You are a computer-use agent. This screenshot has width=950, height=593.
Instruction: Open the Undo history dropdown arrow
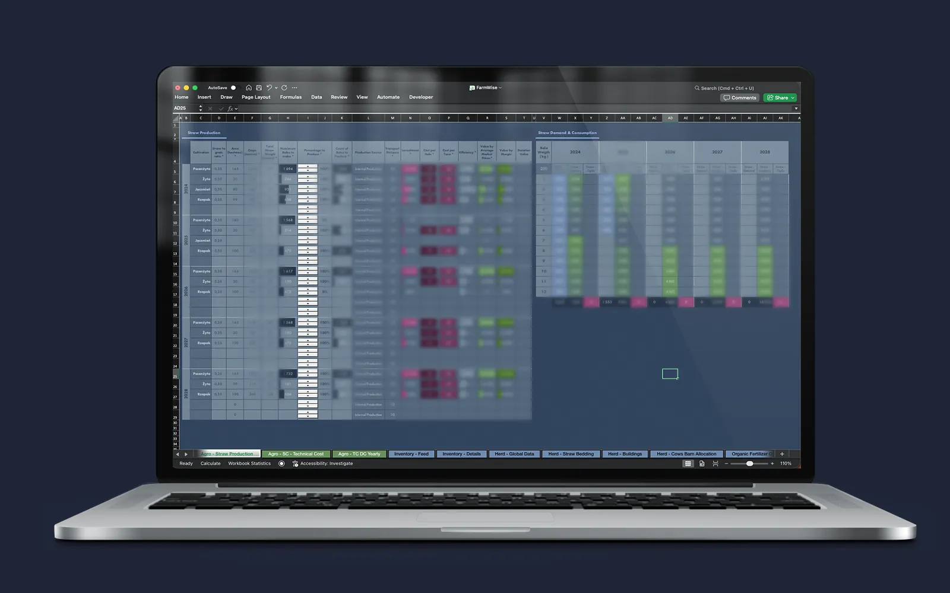coord(276,88)
